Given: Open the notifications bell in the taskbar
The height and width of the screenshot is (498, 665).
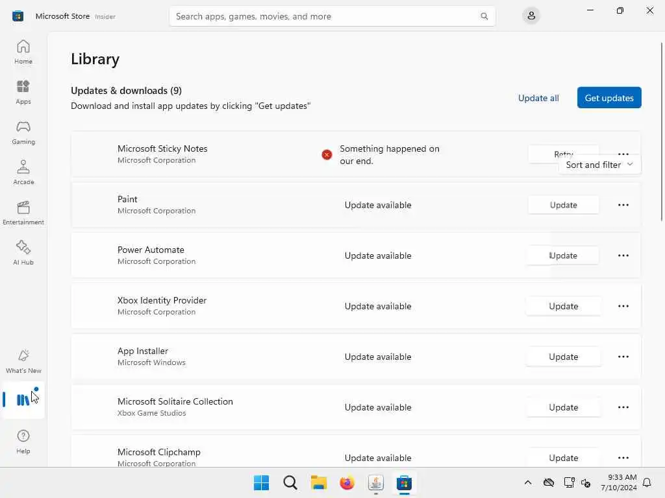Looking at the screenshot, I should pos(647,482).
